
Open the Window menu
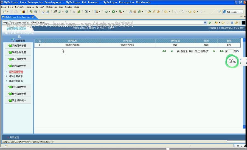tap(69, 7)
